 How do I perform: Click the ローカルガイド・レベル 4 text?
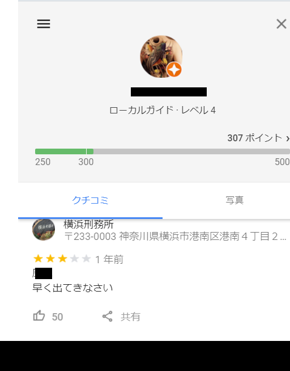coord(163,110)
